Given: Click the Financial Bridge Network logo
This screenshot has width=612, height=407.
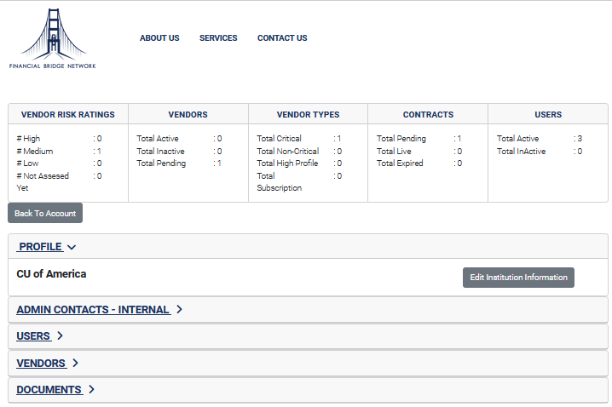Looking at the screenshot, I should click(53, 38).
